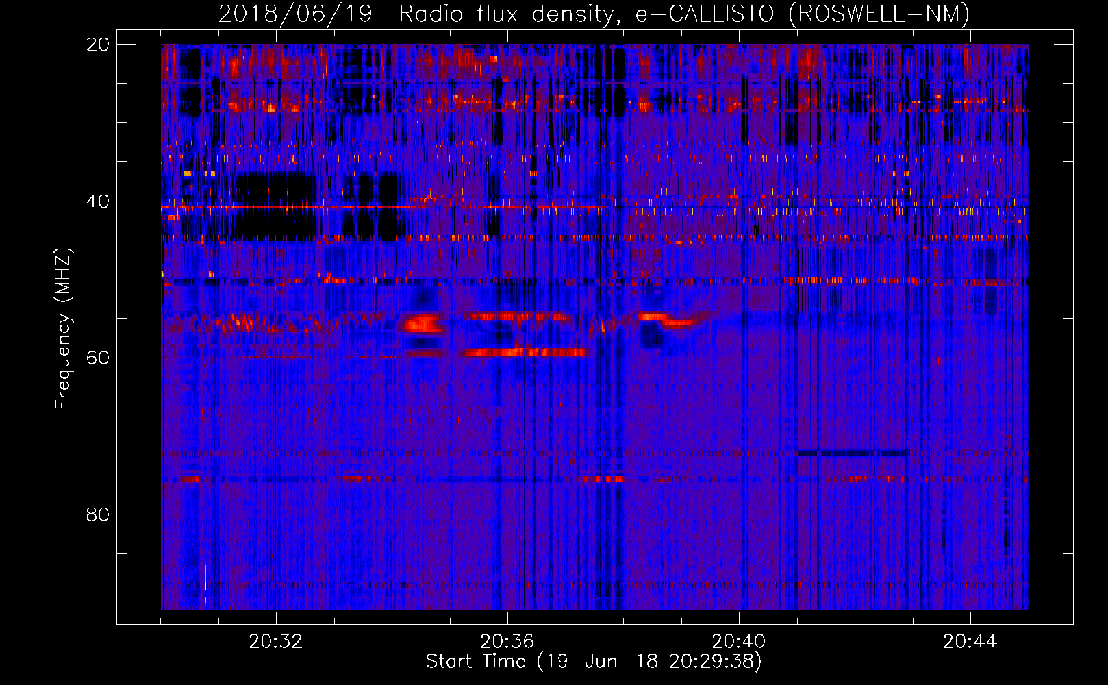Select the 'Frequency (MHZ)' y-axis label
Image resolution: width=1108 pixels, height=685 pixels.
point(63,329)
